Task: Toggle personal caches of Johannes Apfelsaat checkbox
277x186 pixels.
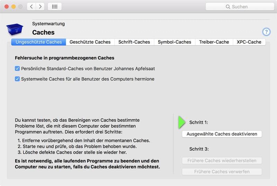Action: pyautogui.click(x=17, y=68)
